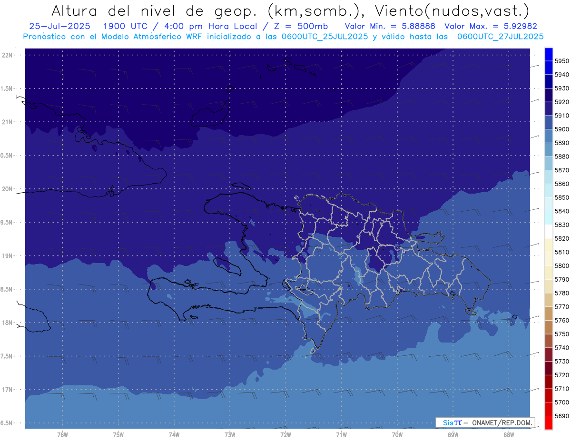Click the '5950' legend value

(x=561, y=61)
